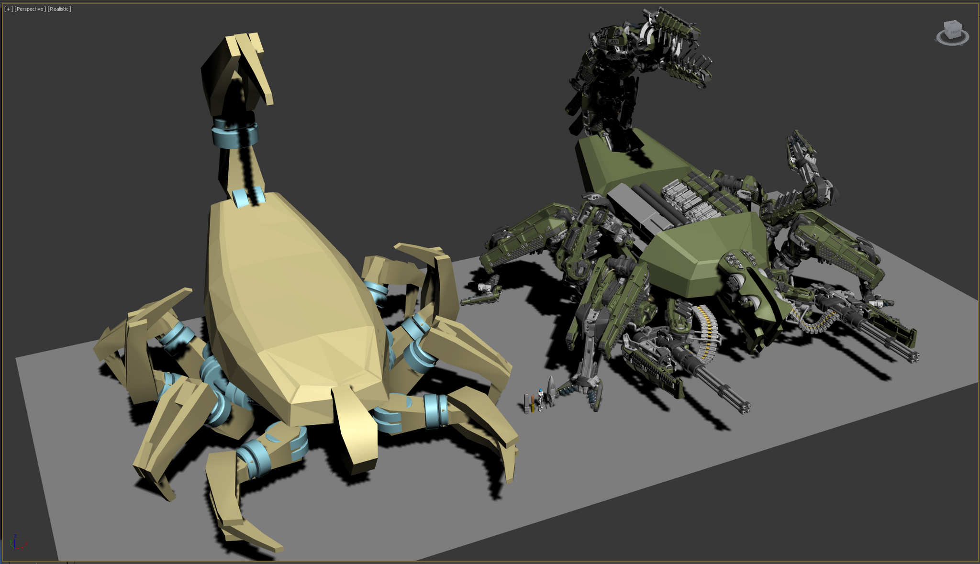Click the FRONT face of the ViewCube

coord(955,33)
